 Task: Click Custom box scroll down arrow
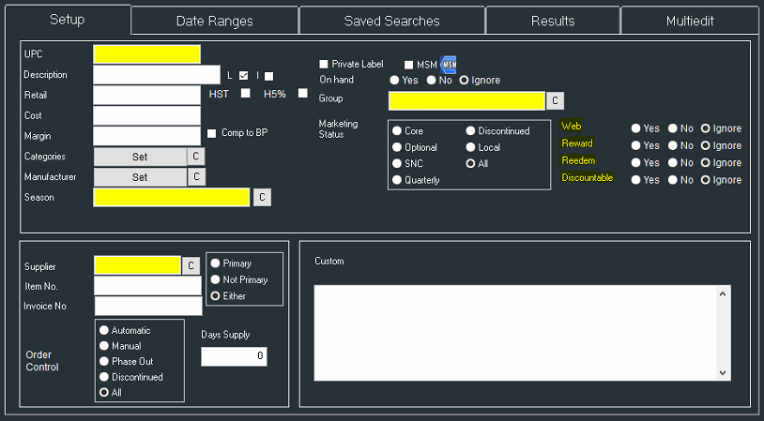pyautogui.click(x=722, y=372)
